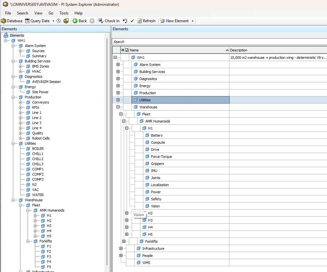Select the WH1 description cell
This screenshot has height=272, width=327.
click(x=278, y=58)
